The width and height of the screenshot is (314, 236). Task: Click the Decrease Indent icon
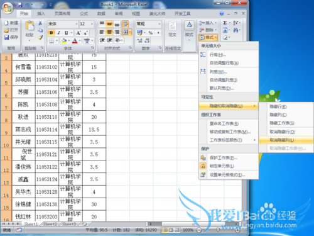[102, 40]
